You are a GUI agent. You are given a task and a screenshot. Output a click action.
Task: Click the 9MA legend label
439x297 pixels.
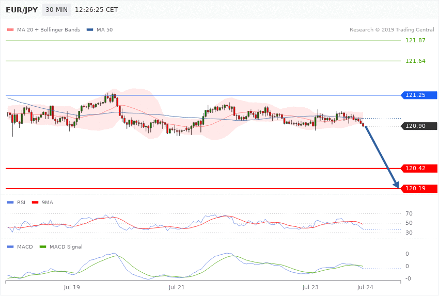[48, 202]
